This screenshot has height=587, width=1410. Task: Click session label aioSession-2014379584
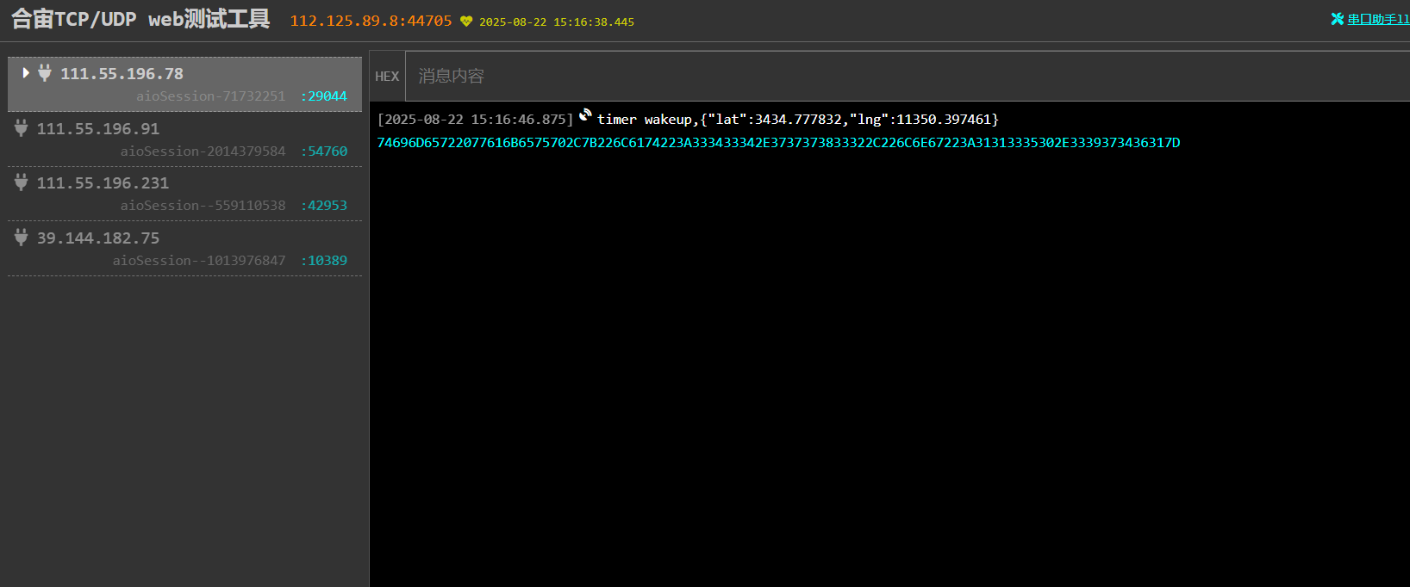pyautogui.click(x=203, y=151)
